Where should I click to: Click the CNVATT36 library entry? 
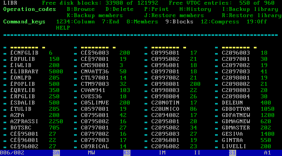[x=95, y=72]
